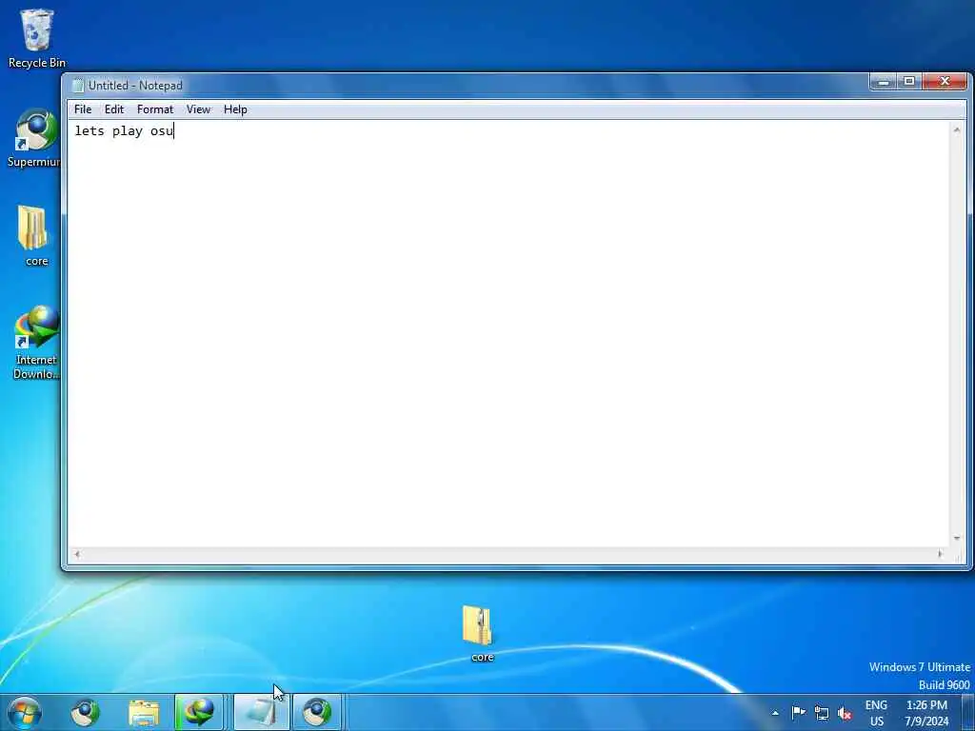Open the network tray icon
Viewport: 975px width, 731px height.
(x=822, y=713)
